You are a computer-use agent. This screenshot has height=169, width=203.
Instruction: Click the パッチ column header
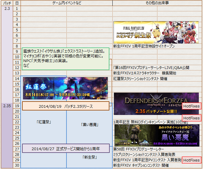coord(7,3)
